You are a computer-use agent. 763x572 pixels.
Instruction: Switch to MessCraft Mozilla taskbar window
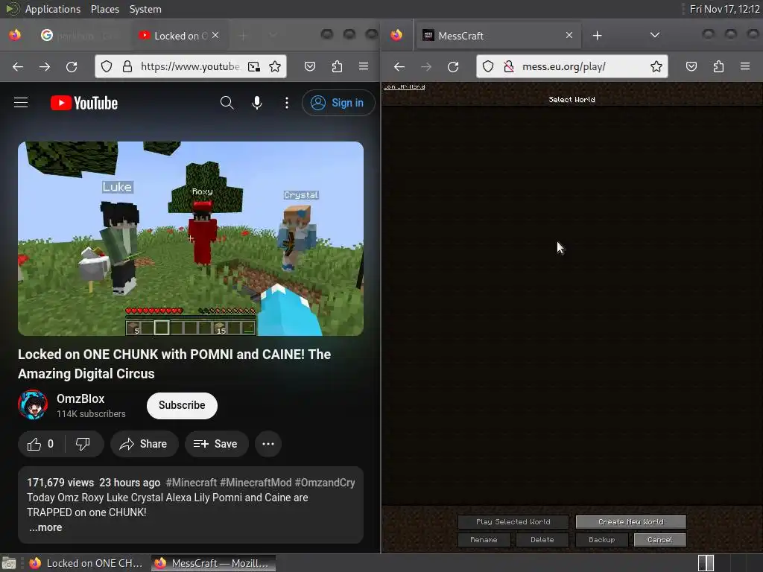tap(213, 563)
